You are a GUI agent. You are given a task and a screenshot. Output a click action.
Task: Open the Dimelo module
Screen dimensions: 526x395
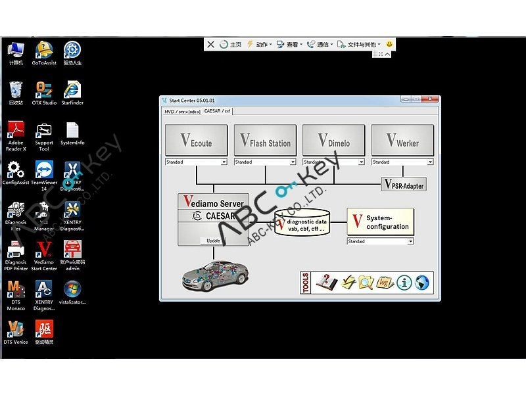click(333, 140)
